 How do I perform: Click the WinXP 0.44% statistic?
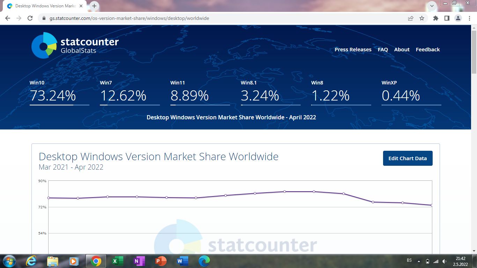coord(411,92)
